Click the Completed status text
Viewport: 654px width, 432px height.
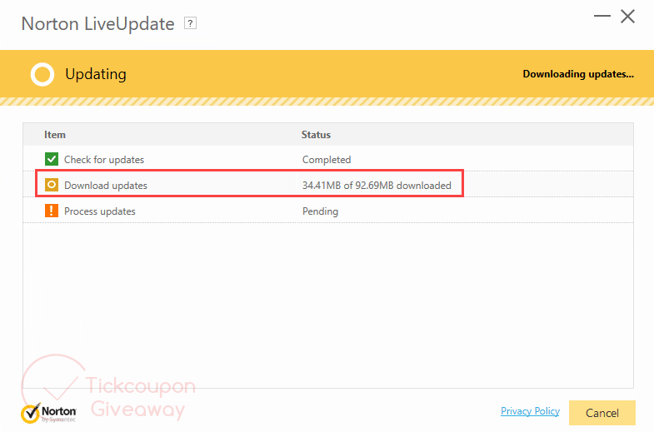(x=326, y=160)
